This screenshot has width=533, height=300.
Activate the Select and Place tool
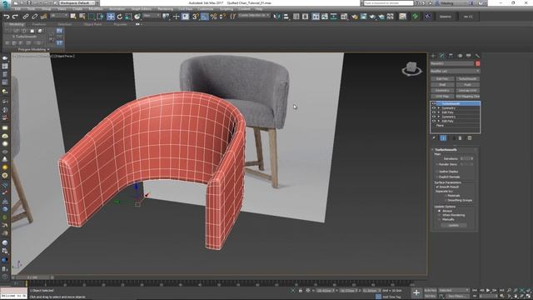(x=137, y=17)
